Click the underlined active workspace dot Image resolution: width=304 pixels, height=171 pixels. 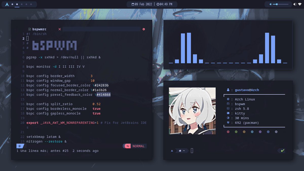coord(17,4)
